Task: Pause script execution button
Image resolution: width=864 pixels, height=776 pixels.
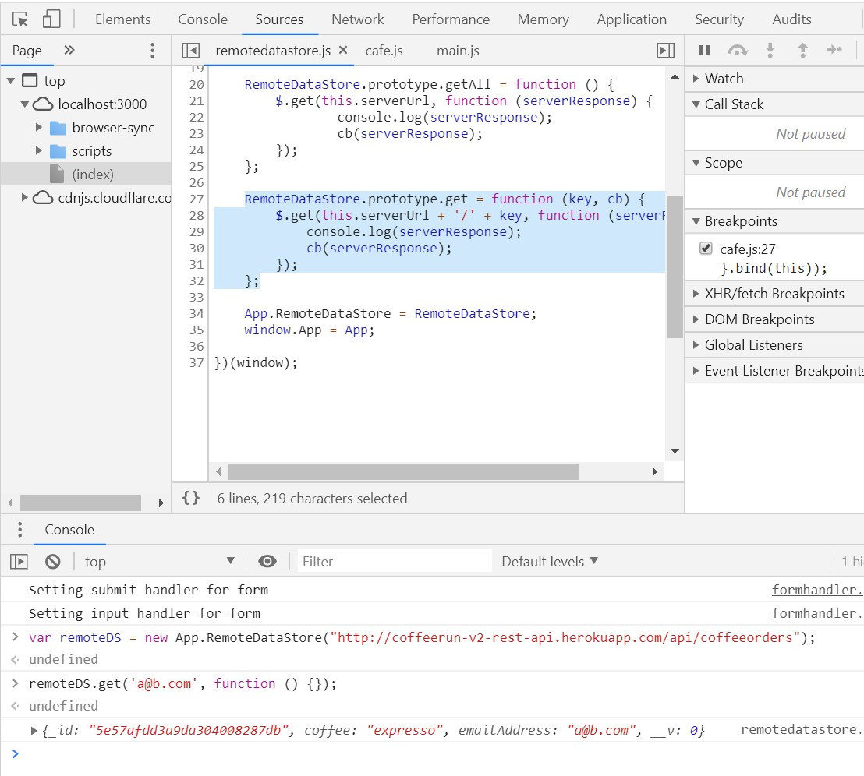Action: point(705,51)
